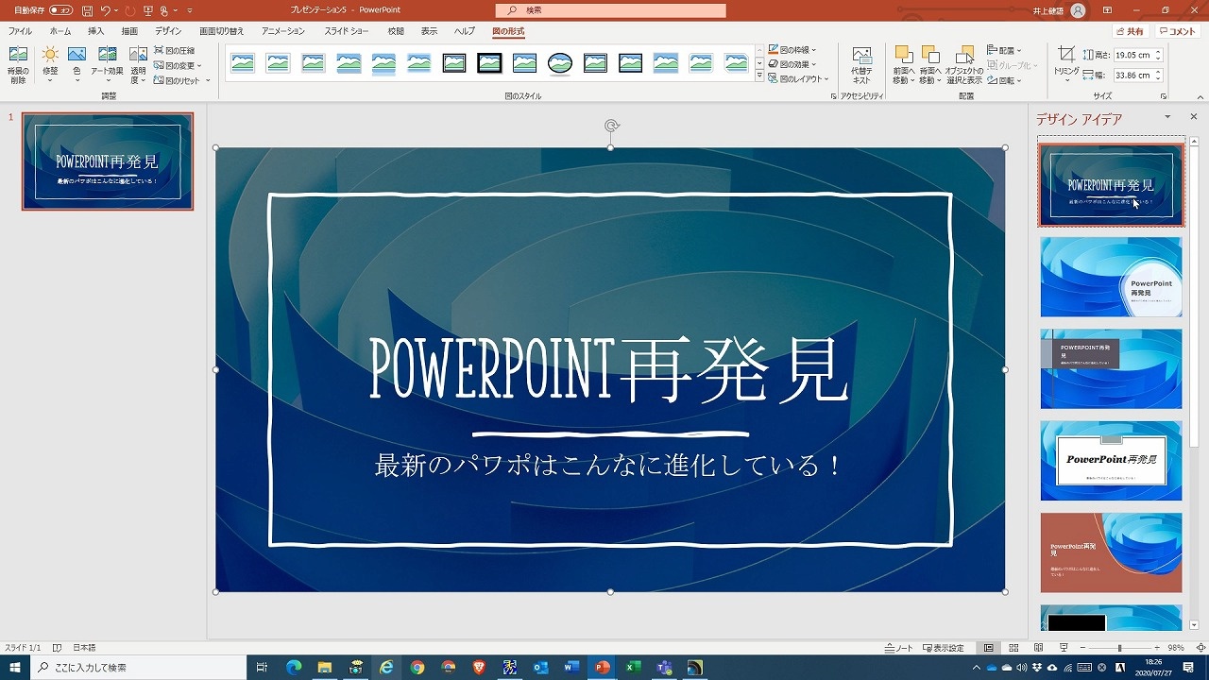Image resolution: width=1209 pixels, height=680 pixels.
Task: Switch to Normal view icon in status bar
Action: click(988, 648)
